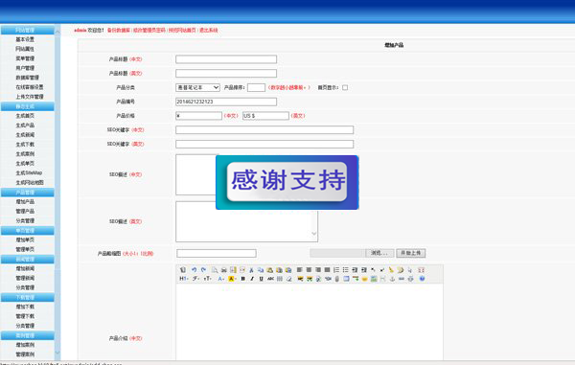This screenshot has height=365, width=575.
Task: Open 增加产品 in the sidebar
Action: coord(25,201)
